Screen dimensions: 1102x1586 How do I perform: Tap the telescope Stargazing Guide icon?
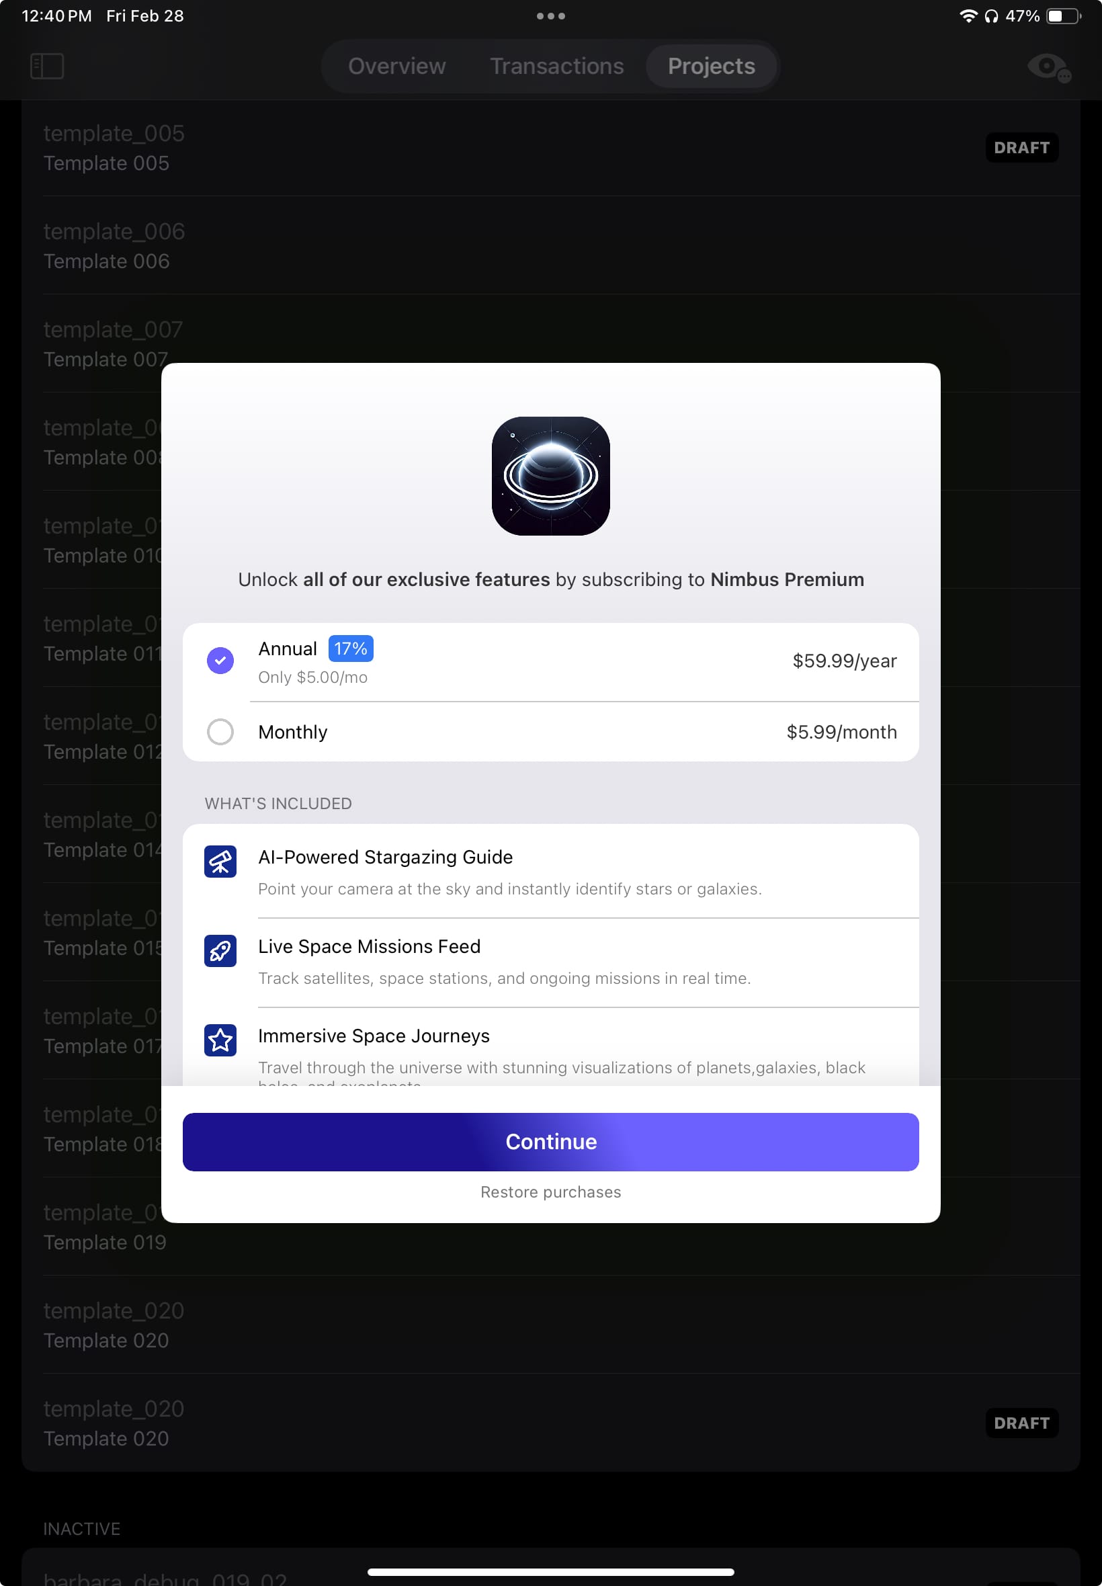[x=220, y=861]
